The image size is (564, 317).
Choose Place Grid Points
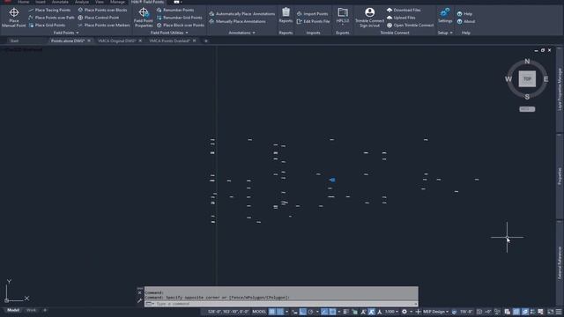[47, 26]
